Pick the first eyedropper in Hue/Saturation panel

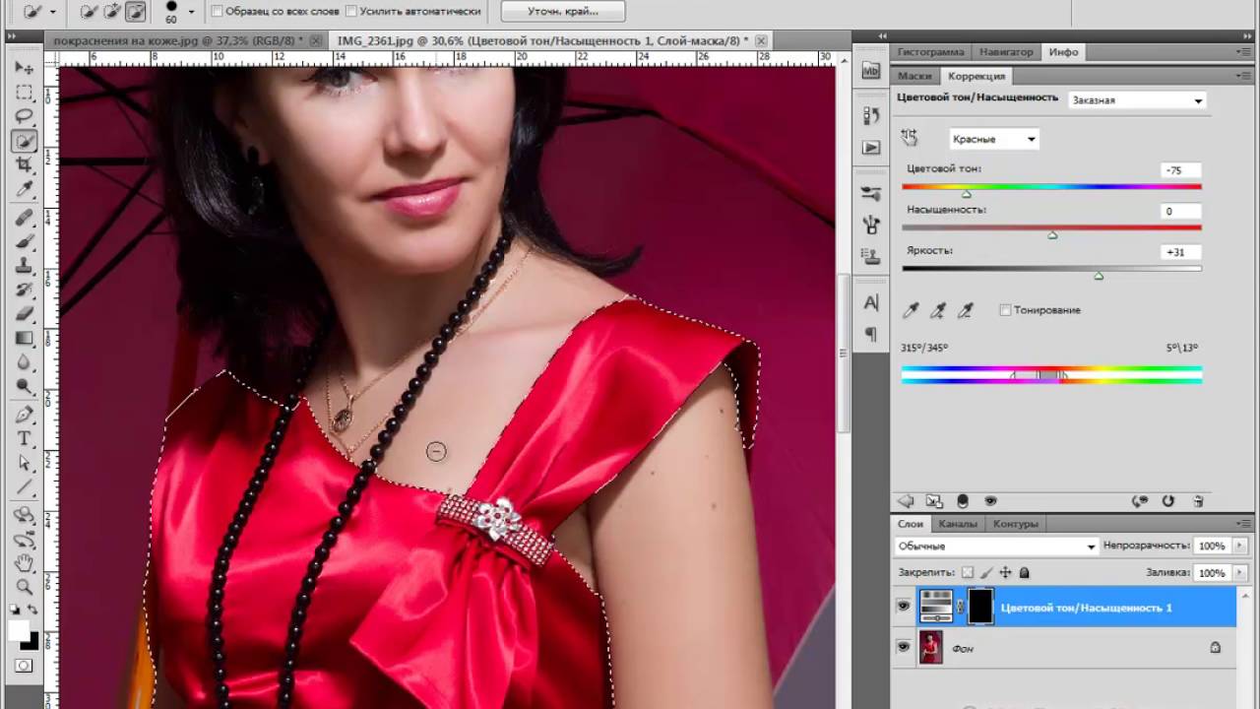(x=911, y=310)
